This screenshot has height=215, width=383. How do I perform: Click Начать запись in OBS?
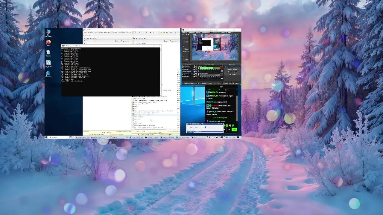tap(232, 70)
